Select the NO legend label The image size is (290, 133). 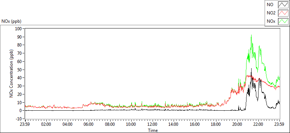(x=270, y=5)
